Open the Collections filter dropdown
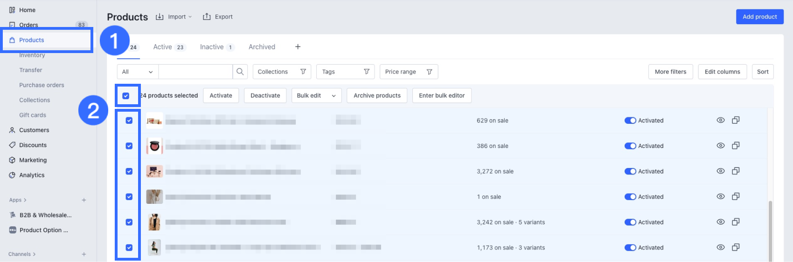Image resolution: width=793 pixels, height=262 pixels. (282, 72)
